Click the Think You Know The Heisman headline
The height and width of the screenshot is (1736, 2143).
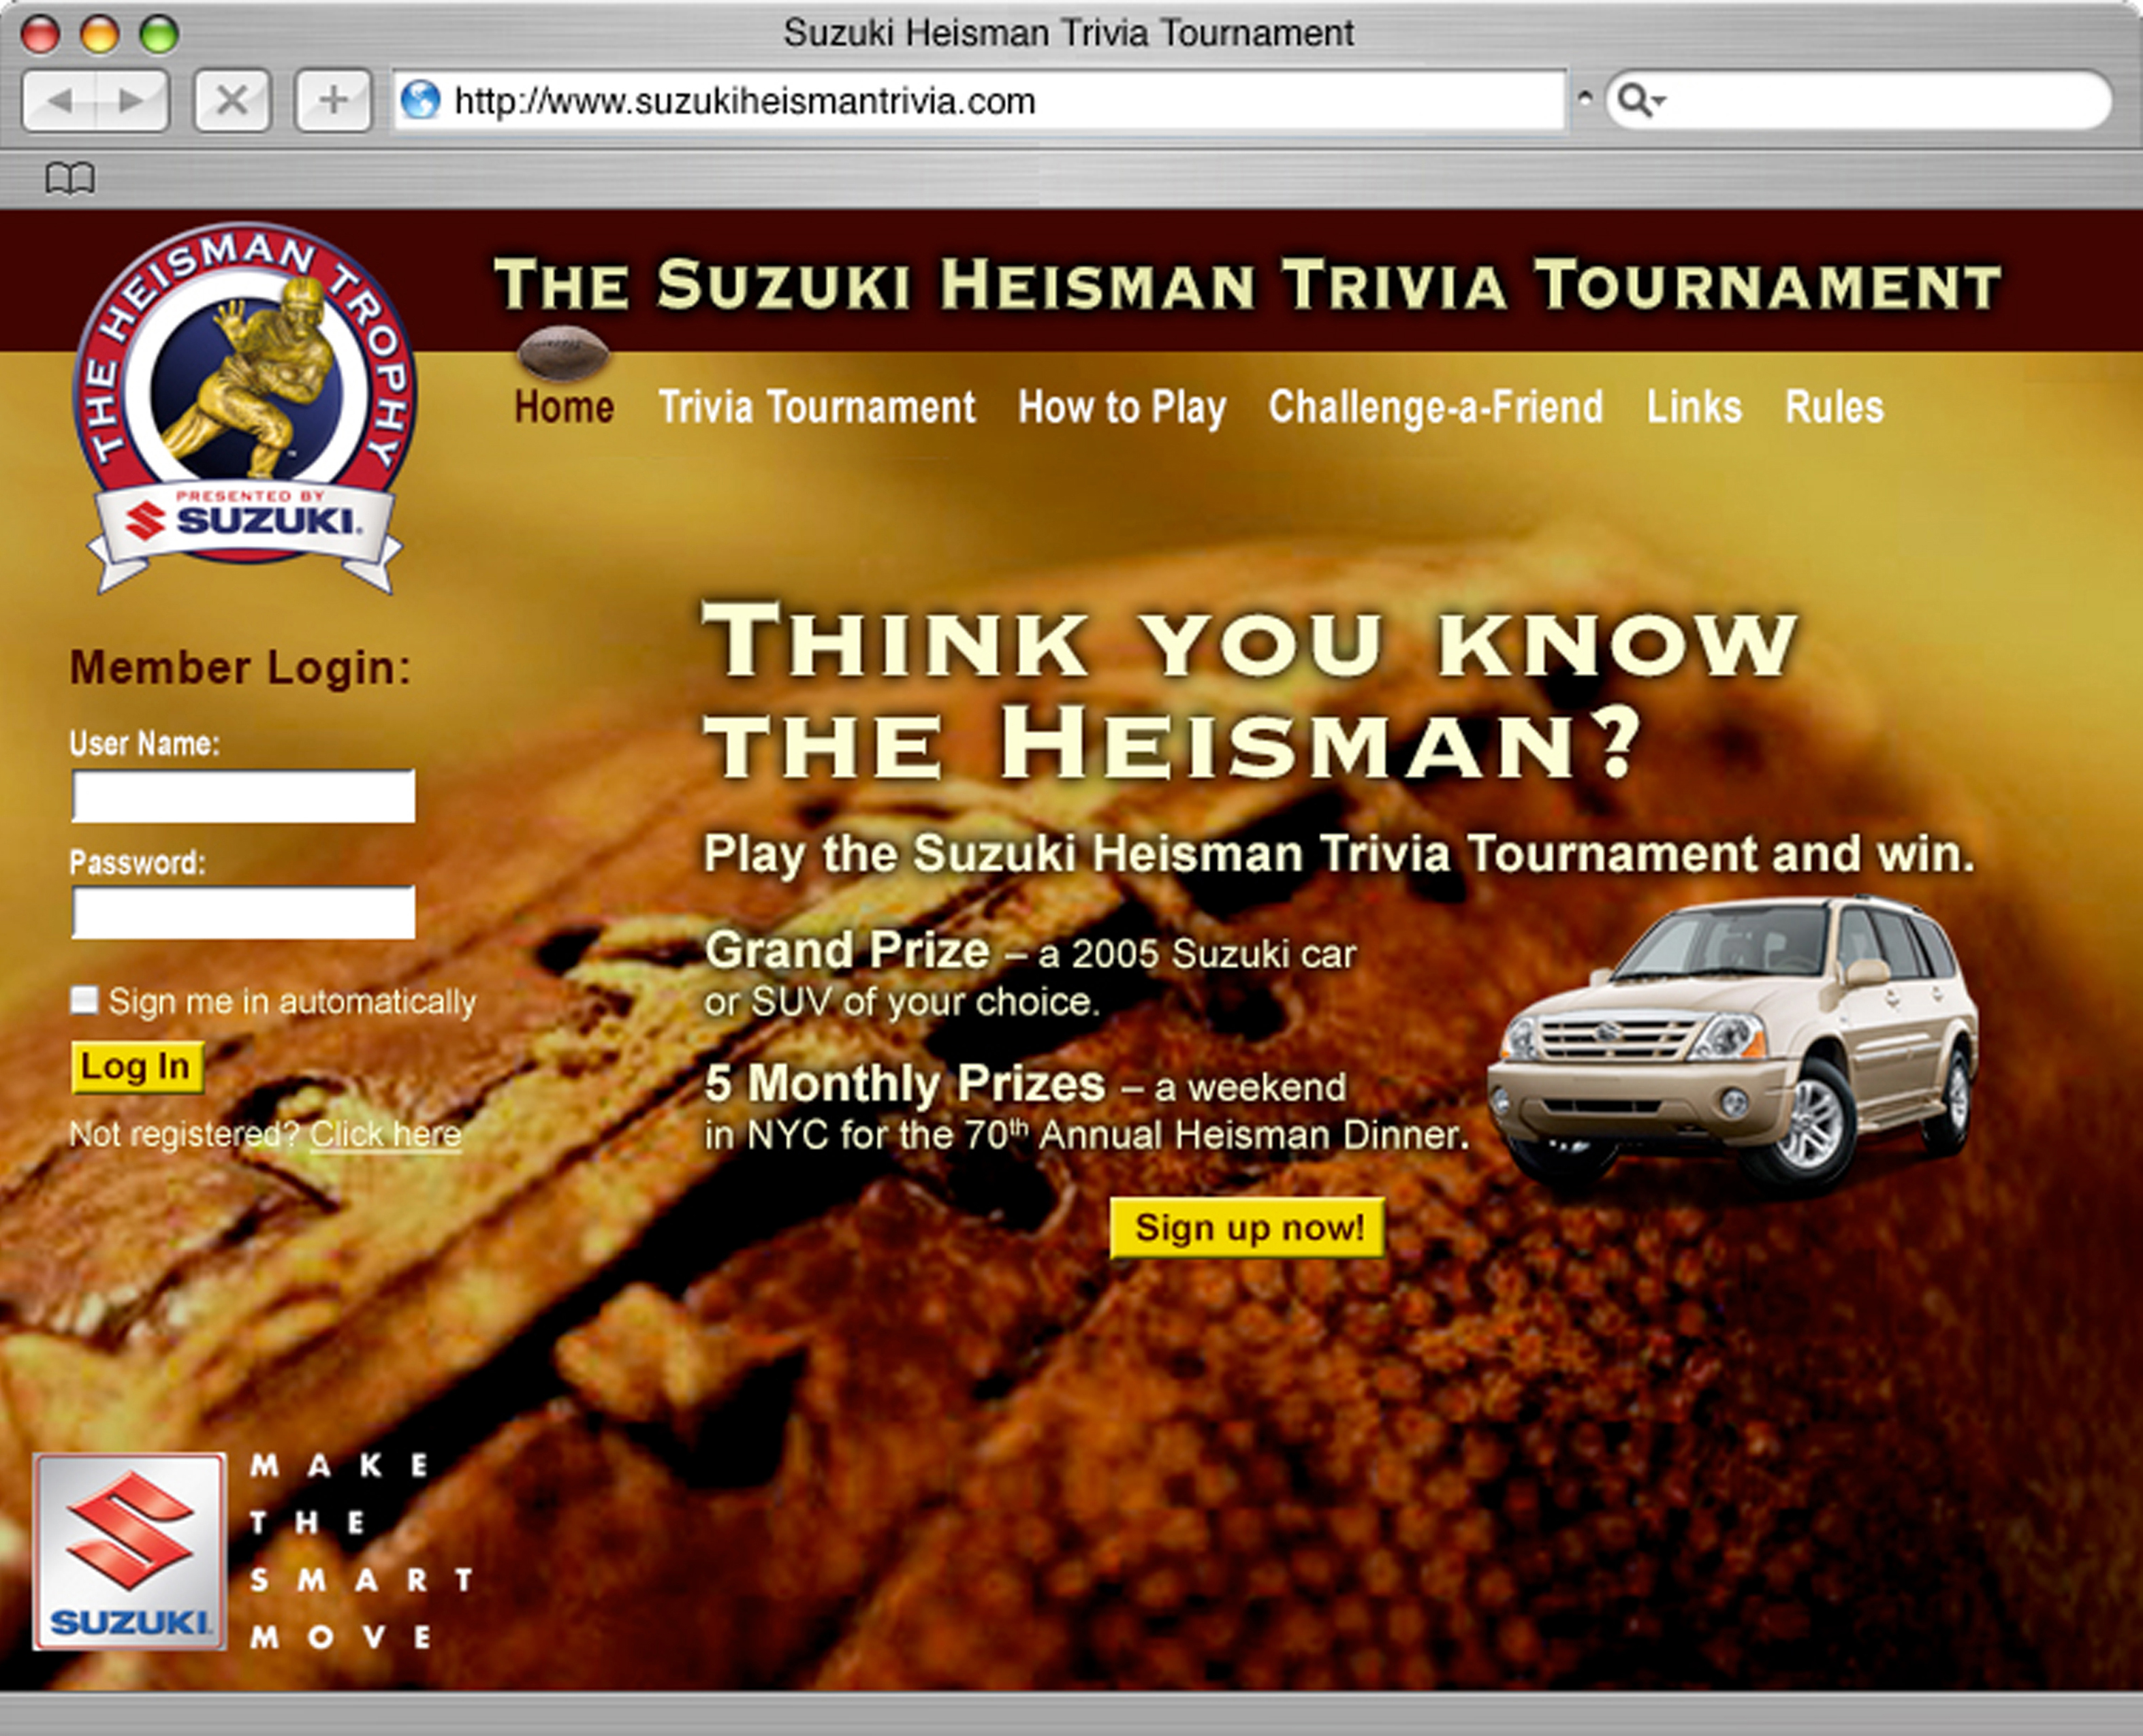(x=1250, y=690)
